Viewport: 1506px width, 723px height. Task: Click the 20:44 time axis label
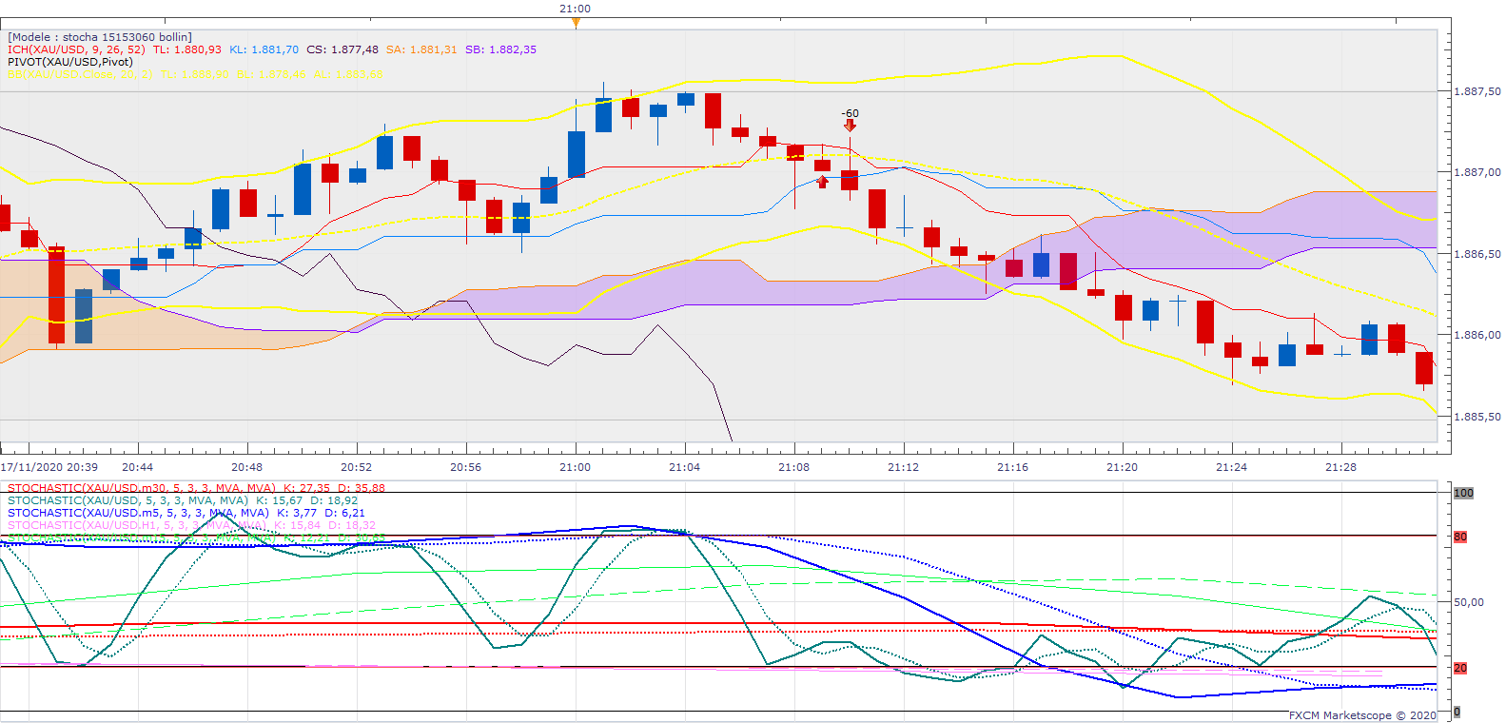point(138,467)
